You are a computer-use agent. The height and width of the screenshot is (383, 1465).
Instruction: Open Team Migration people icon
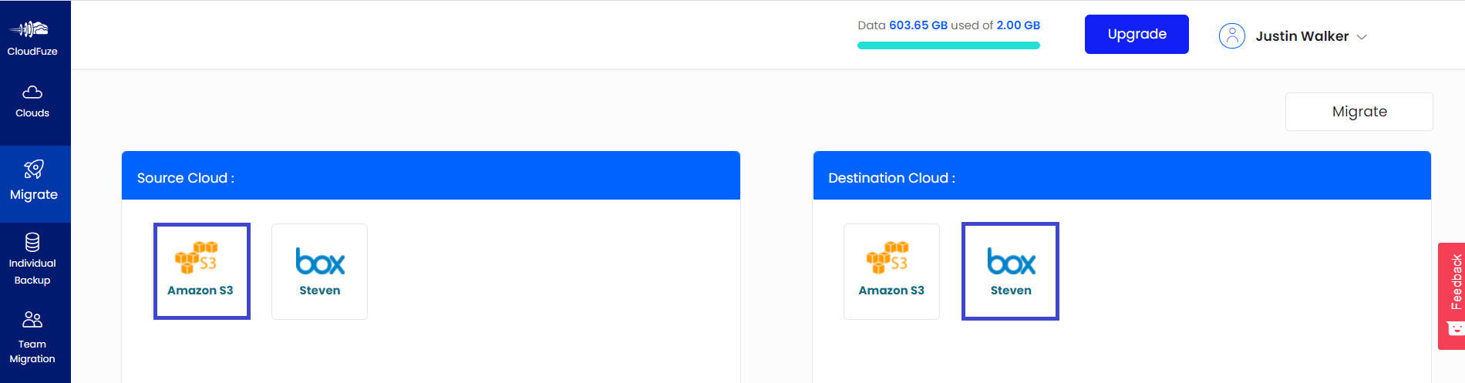[x=32, y=320]
